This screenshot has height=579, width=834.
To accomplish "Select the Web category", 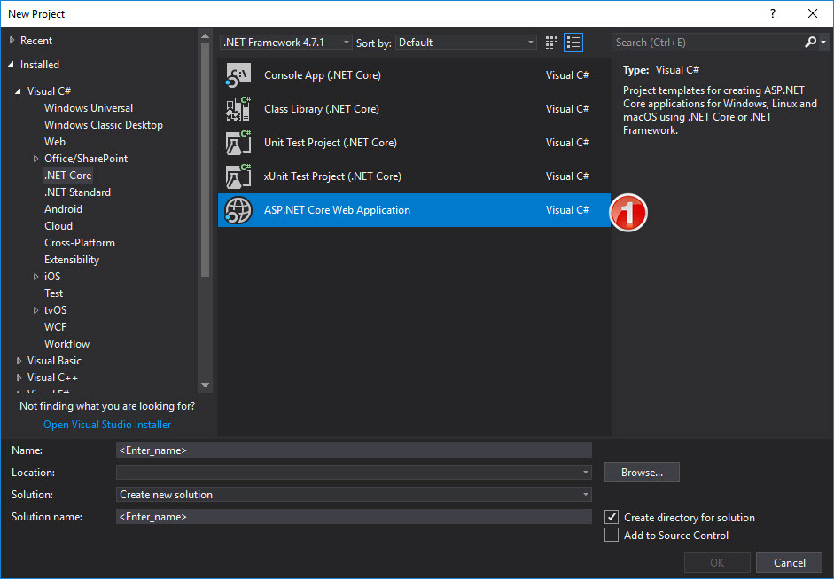I will pyautogui.click(x=55, y=142).
